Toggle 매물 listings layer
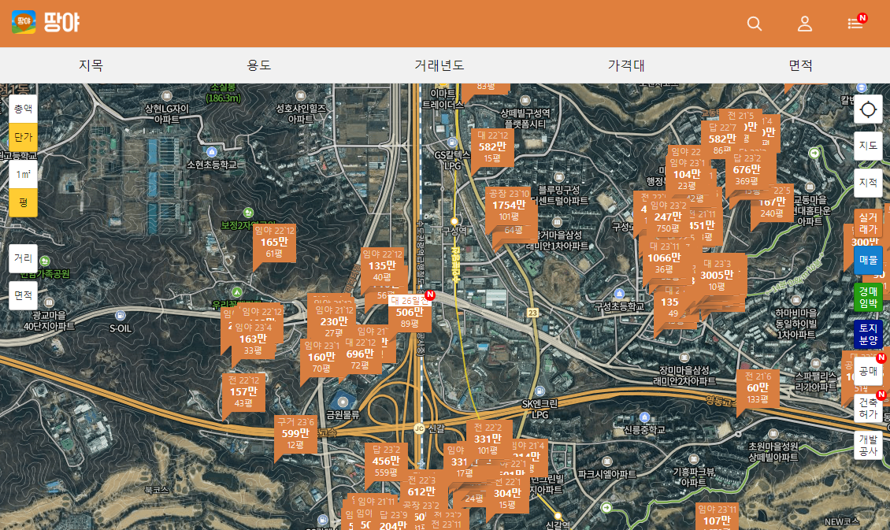 coord(868,261)
